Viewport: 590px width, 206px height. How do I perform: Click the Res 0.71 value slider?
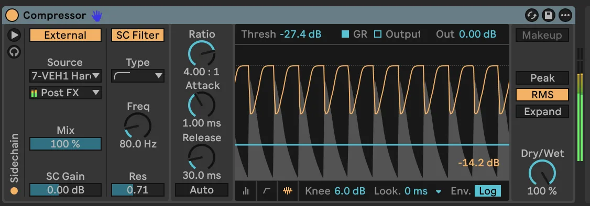[138, 190]
